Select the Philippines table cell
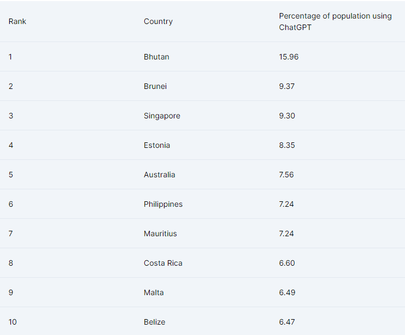The image size is (405, 335). (x=163, y=204)
